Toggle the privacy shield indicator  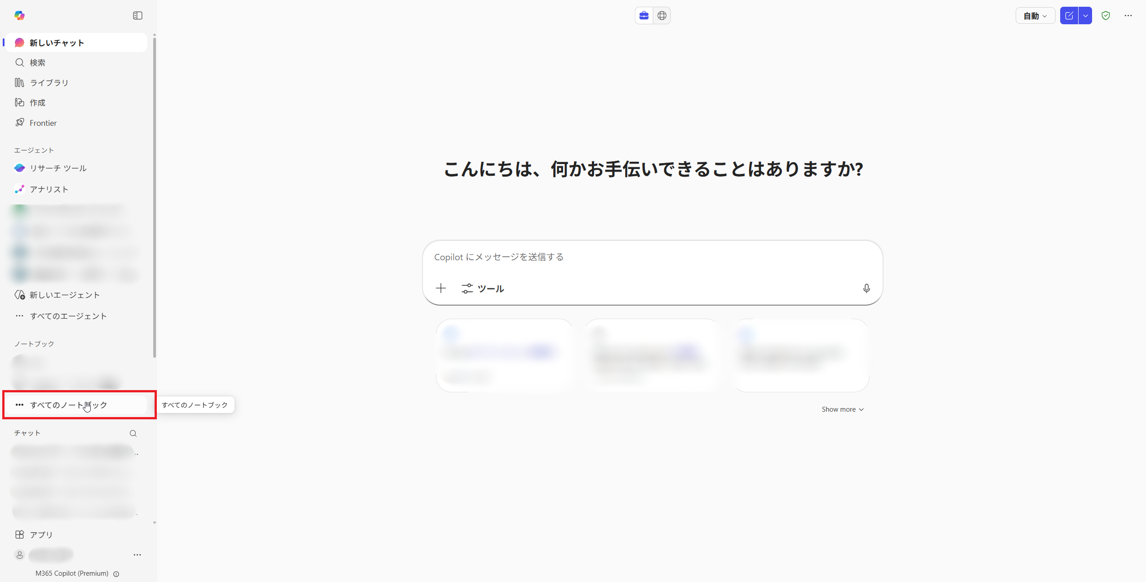click(1106, 15)
